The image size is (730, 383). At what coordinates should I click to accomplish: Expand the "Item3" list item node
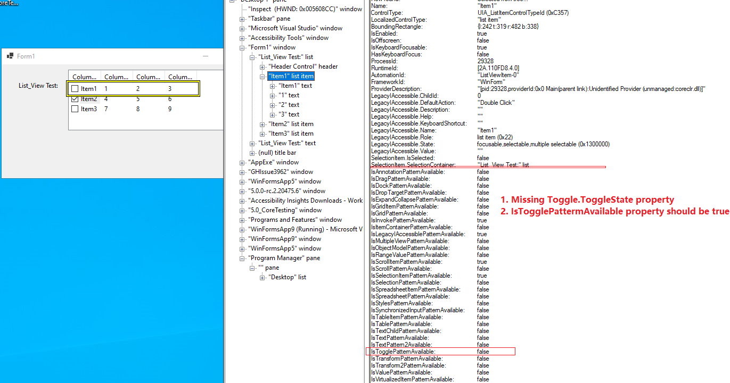tap(262, 133)
